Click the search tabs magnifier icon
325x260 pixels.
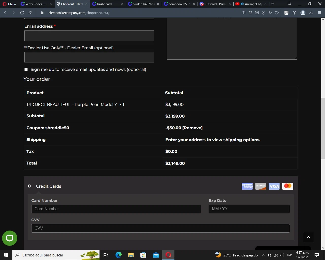click(289, 4)
